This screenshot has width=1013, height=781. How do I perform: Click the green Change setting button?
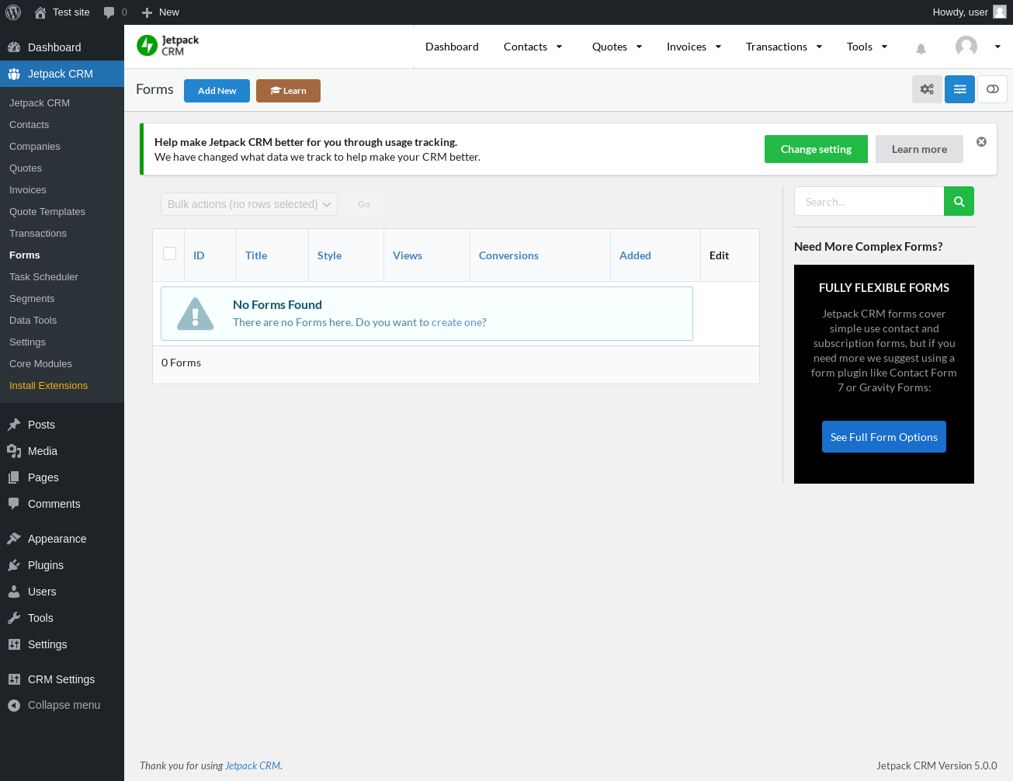(x=816, y=149)
